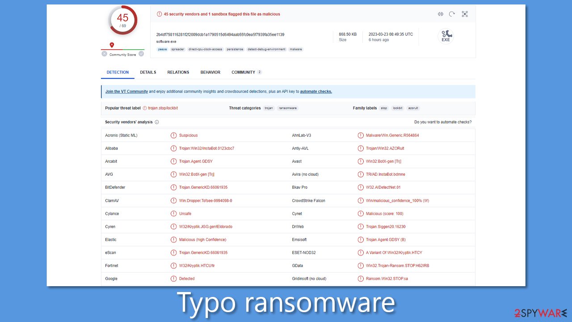This screenshot has height=322, width=572.
Task: Switch to the BEHAVIOR tab
Action: tap(210, 72)
